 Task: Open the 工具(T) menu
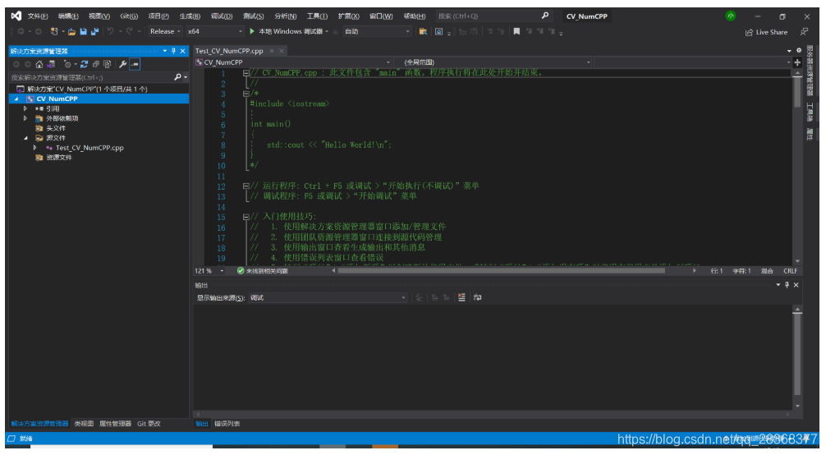[317, 16]
